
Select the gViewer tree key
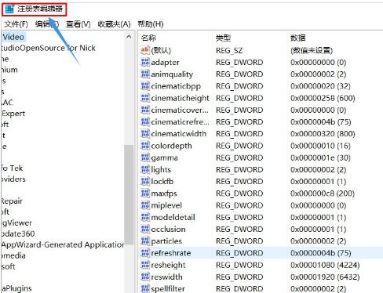coord(16,222)
